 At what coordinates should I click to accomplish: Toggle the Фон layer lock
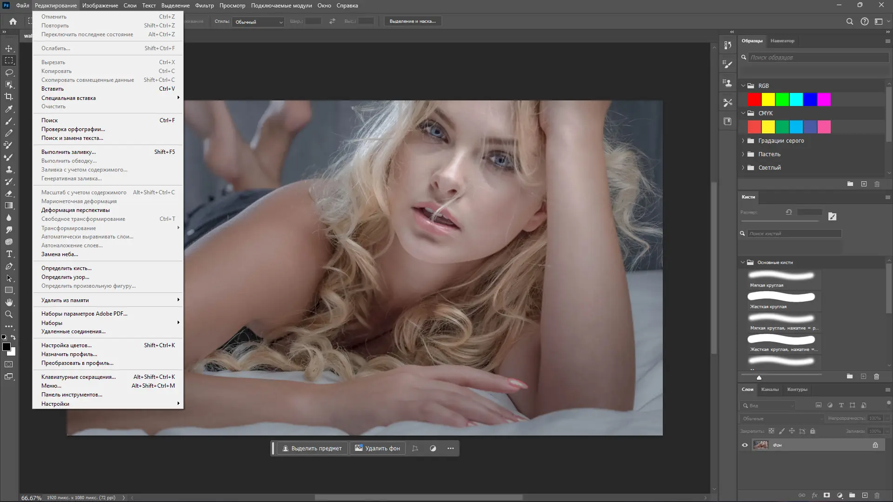tap(876, 445)
